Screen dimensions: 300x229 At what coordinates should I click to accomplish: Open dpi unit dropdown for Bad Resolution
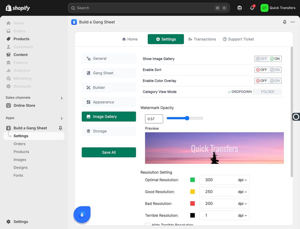[x=242, y=204]
